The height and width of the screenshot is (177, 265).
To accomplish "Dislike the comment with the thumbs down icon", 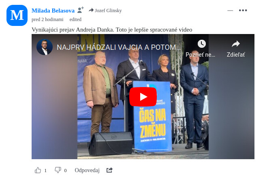I will pyautogui.click(x=58, y=170).
